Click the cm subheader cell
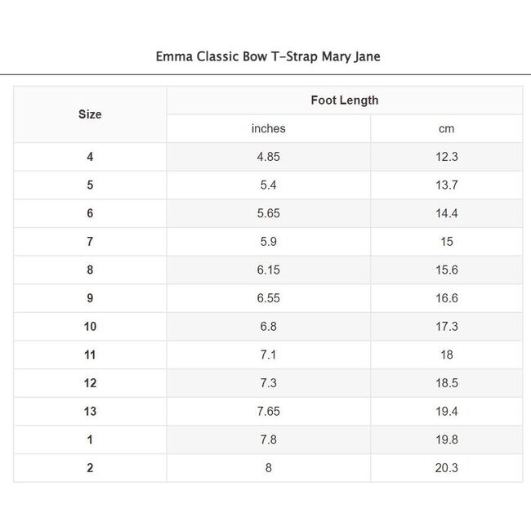The height and width of the screenshot is (531, 531). 446,128
